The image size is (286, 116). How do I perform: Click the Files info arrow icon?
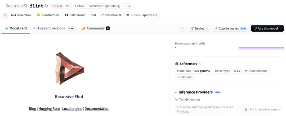[178, 77]
